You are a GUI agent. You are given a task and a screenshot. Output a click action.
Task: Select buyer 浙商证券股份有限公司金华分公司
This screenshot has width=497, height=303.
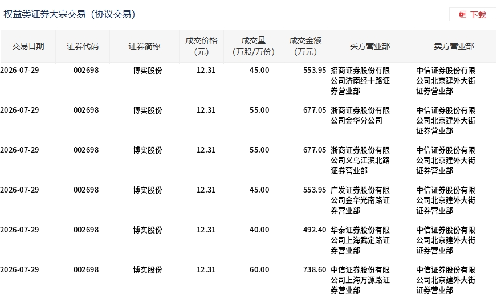click(360, 116)
